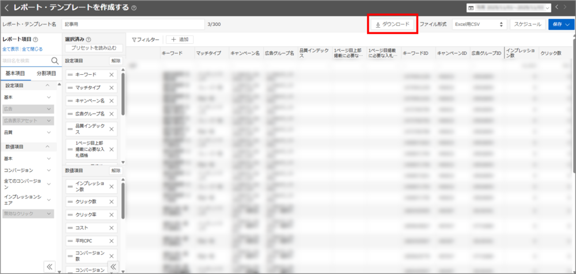
Task: Click the drag handle of キャンペーン名 item
Action: click(70, 101)
